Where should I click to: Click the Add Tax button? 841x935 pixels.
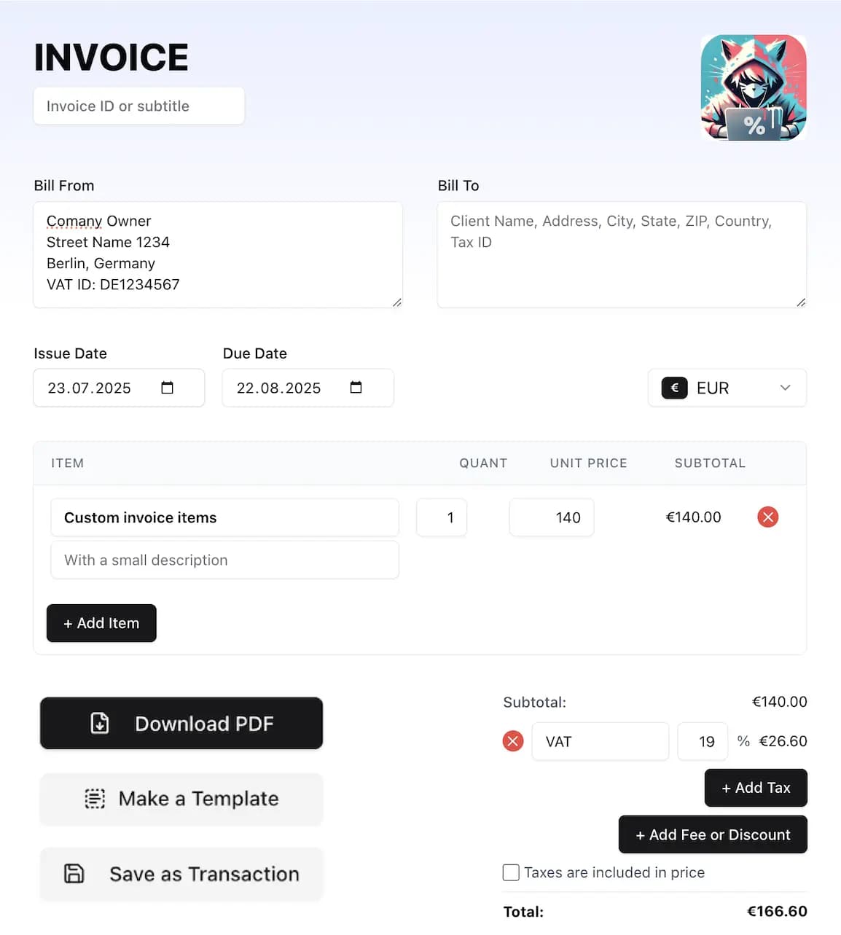(756, 788)
